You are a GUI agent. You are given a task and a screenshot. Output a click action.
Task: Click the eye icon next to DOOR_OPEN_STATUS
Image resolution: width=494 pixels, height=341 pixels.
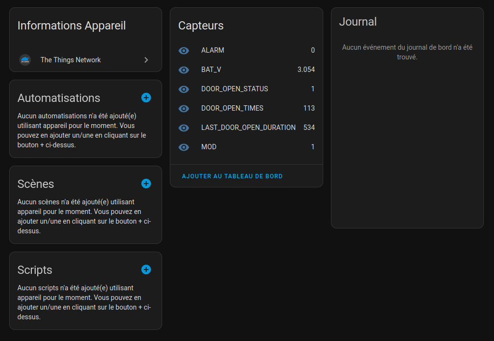point(184,89)
